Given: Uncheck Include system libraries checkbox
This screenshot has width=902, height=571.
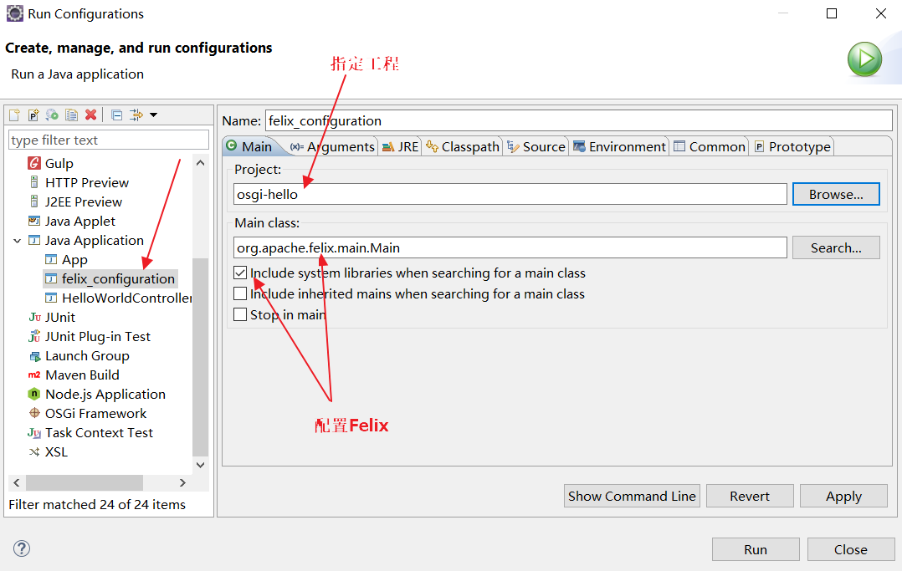Looking at the screenshot, I should coord(240,273).
